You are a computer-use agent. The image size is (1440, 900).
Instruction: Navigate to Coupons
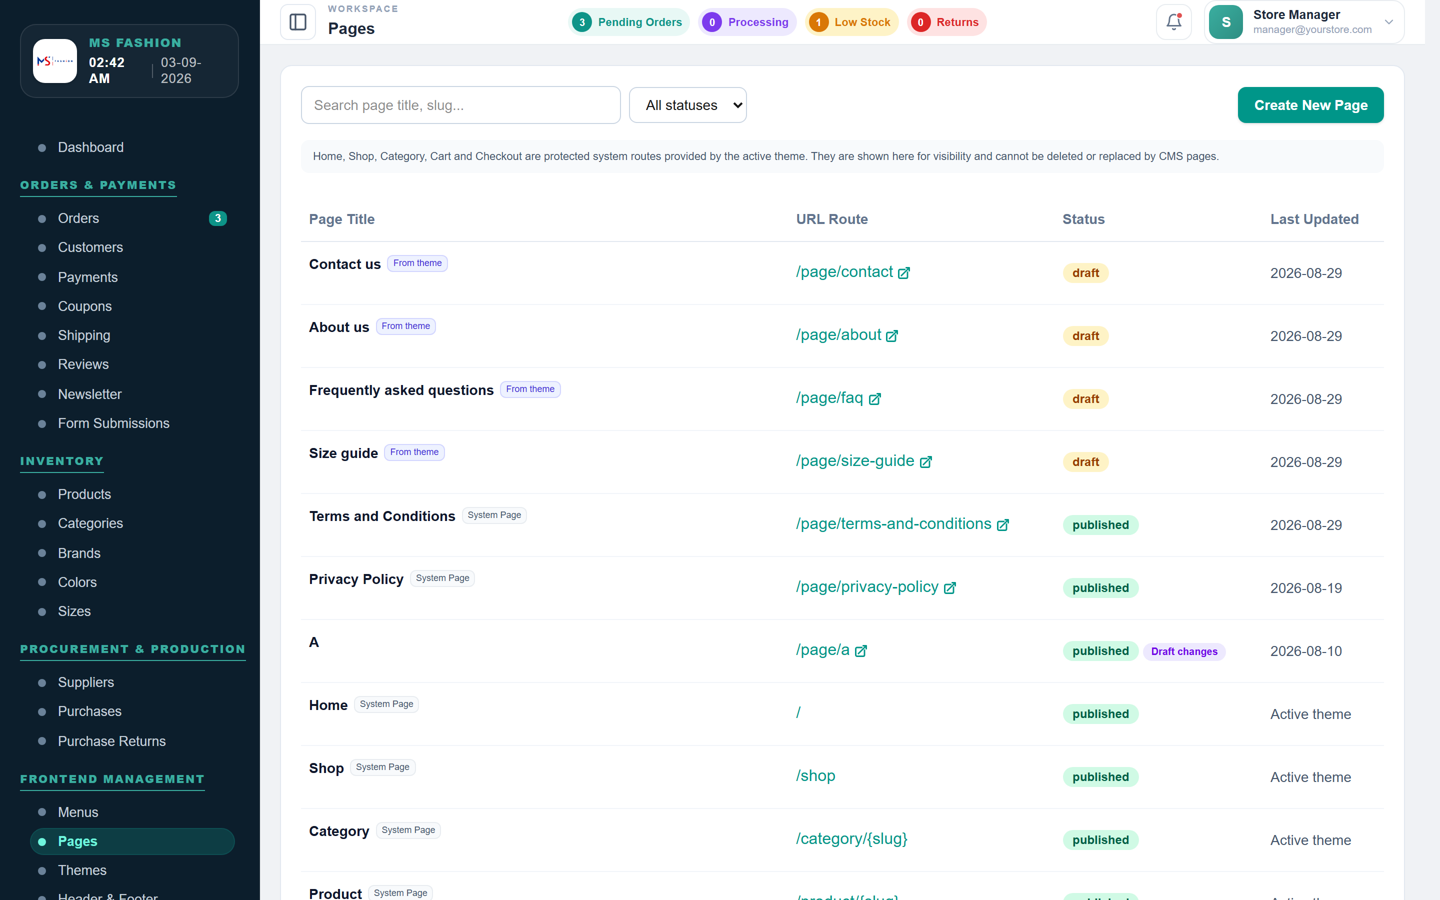click(84, 306)
